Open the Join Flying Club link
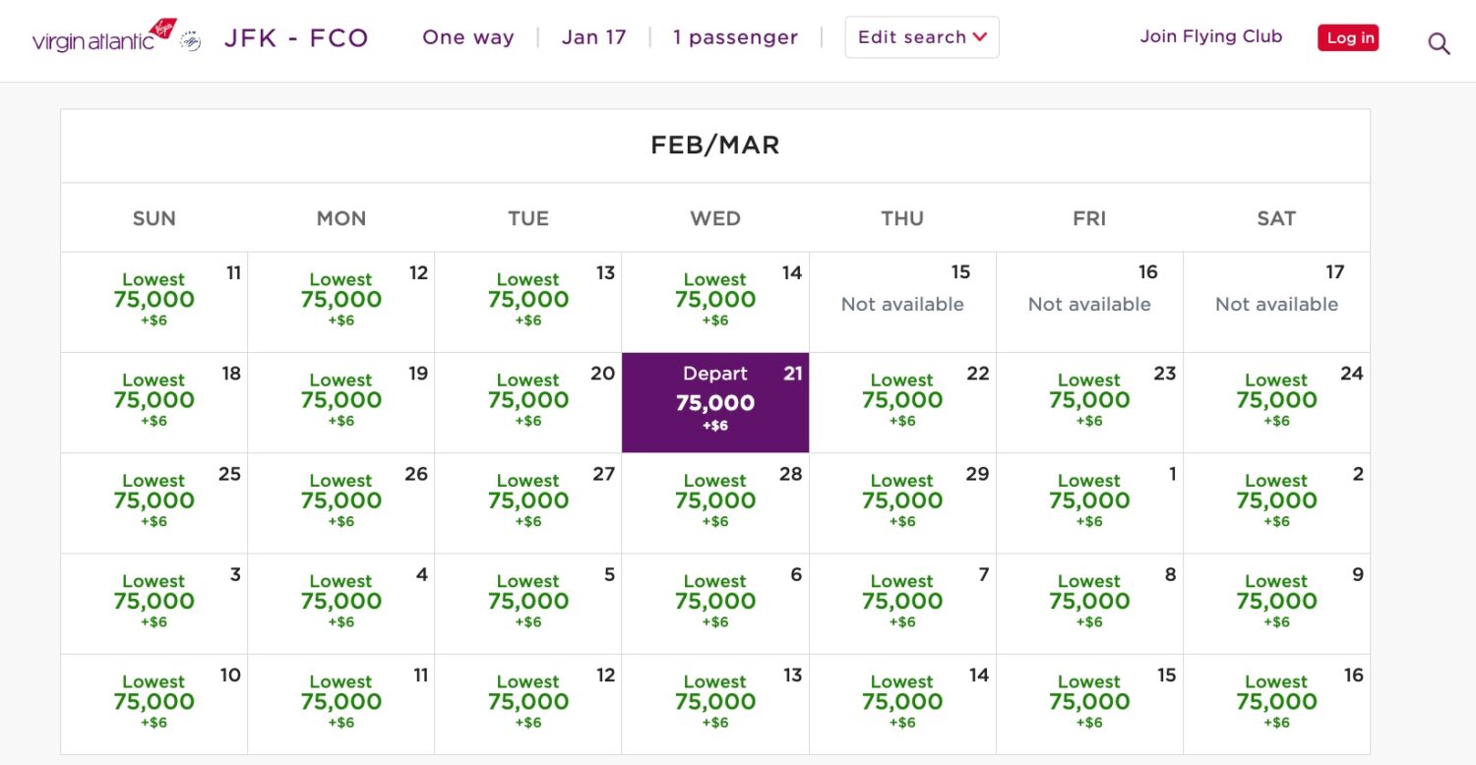Screen dimensions: 1476x765 (x=1211, y=36)
